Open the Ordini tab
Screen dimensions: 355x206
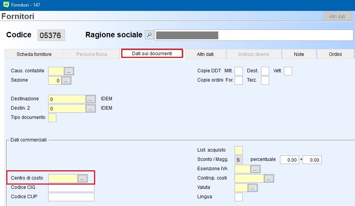coord(335,54)
